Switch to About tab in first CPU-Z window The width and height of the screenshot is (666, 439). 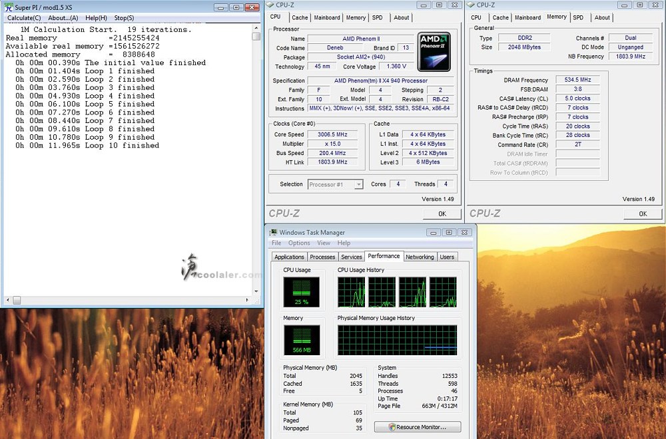click(x=402, y=17)
